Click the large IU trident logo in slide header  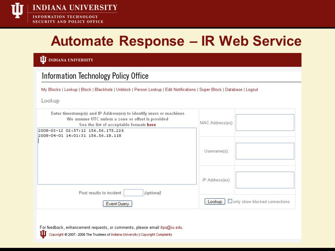click(x=17, y=10)
